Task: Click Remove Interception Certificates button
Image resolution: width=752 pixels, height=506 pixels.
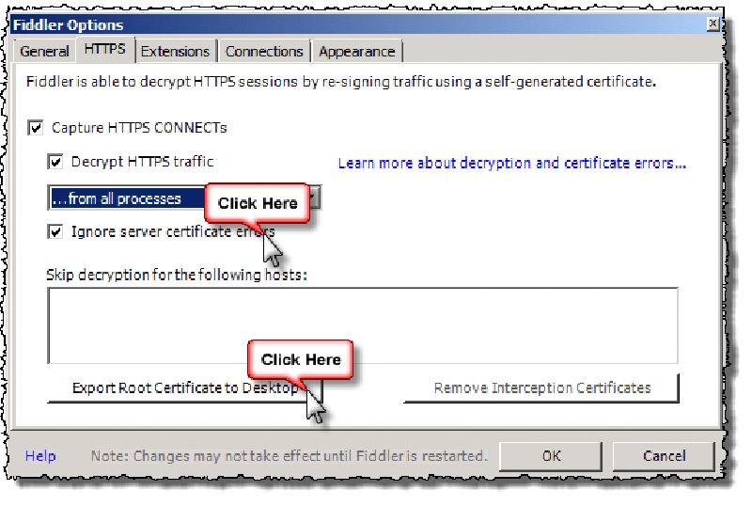Action: (542, 387)
